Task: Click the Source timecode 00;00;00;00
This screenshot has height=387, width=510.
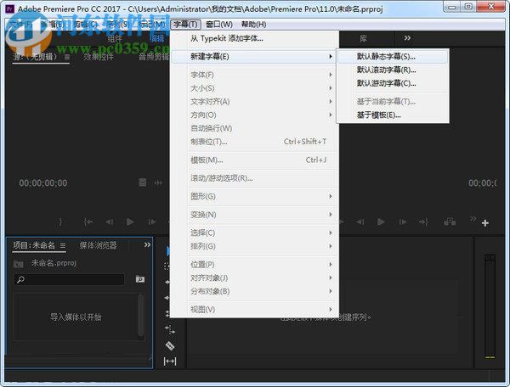Action: click(43, 183)
